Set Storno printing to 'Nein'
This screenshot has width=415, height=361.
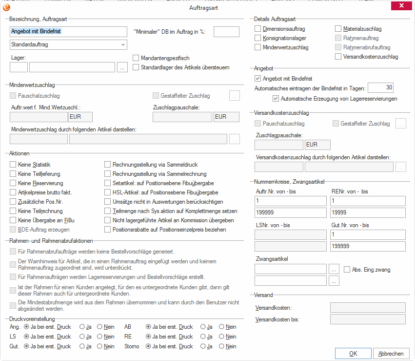click(221, 346)
